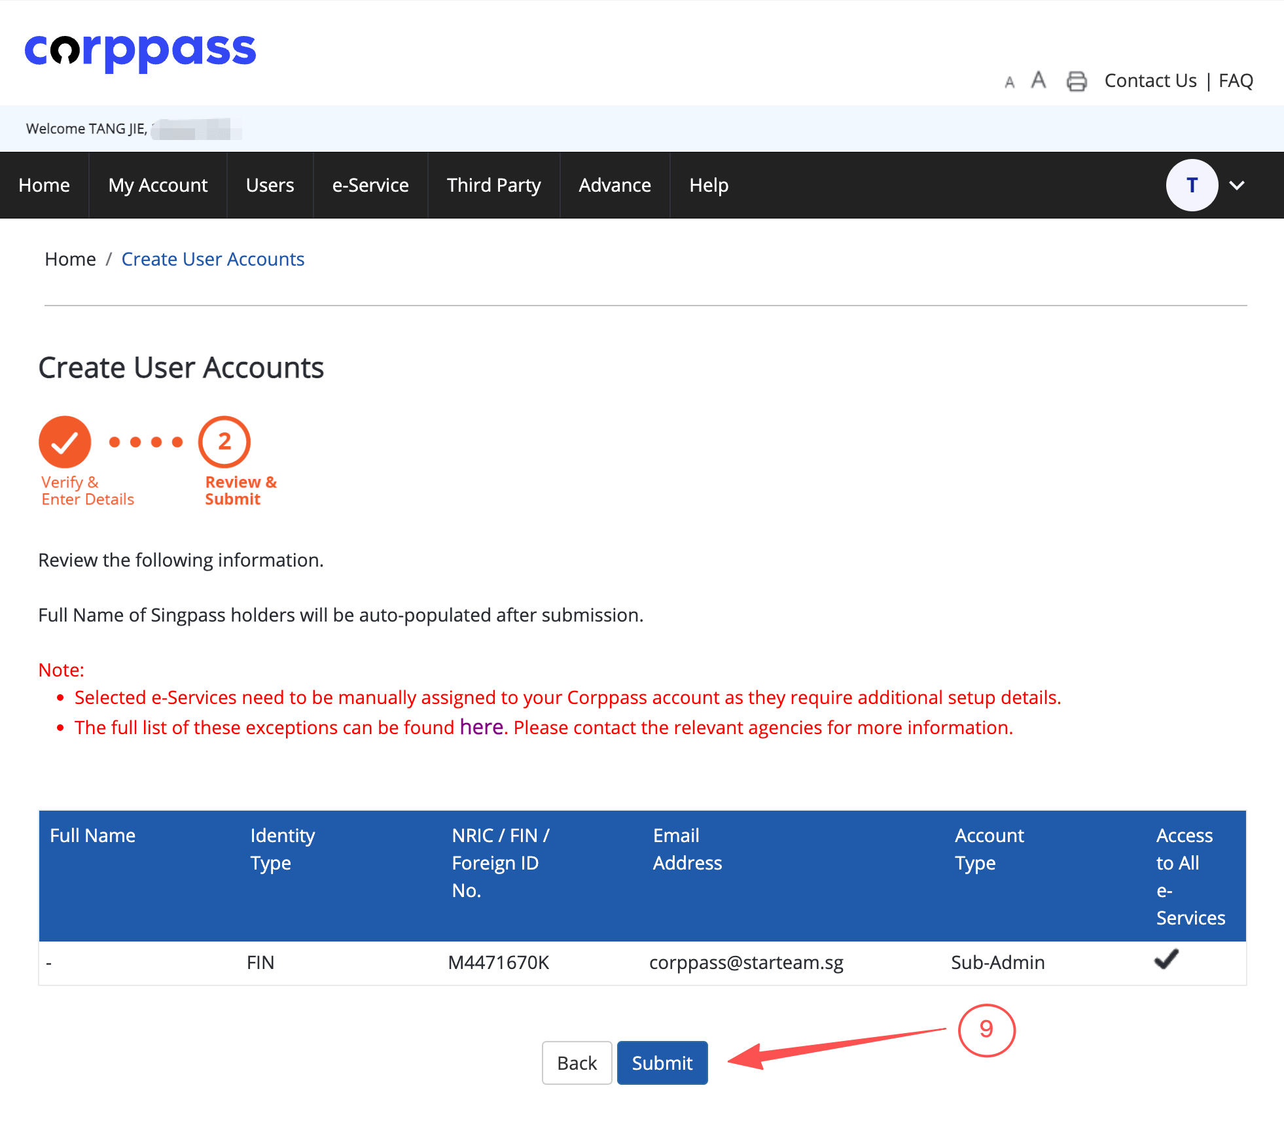Click the M4471670K ID number cell
This screenshot has width=1284, height=1128.
498,962
